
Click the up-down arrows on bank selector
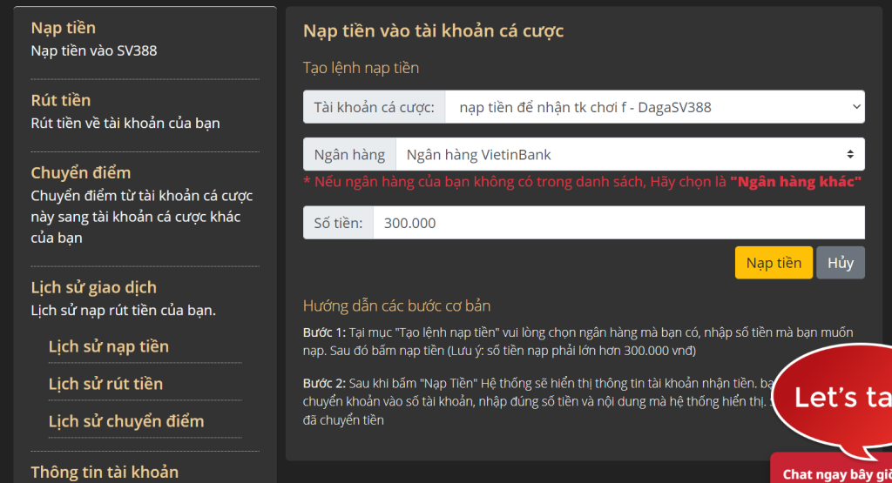[x=850, y=155]
